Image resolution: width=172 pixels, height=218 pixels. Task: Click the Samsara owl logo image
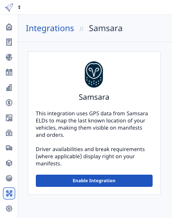[94, 74]
